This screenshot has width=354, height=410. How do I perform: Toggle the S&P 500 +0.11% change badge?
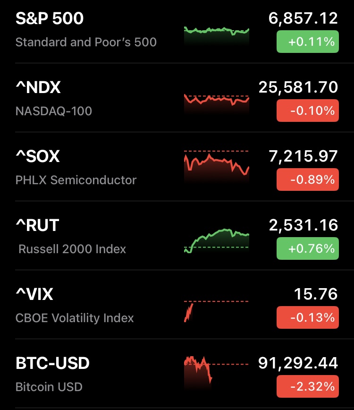308,42
